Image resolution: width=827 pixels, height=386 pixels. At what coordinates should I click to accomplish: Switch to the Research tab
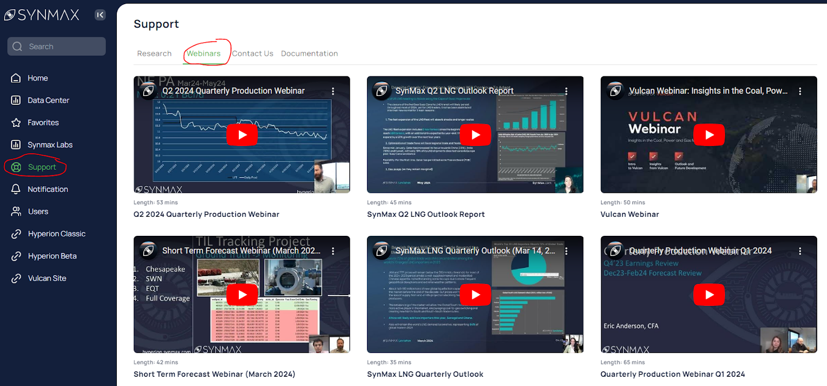154,54
